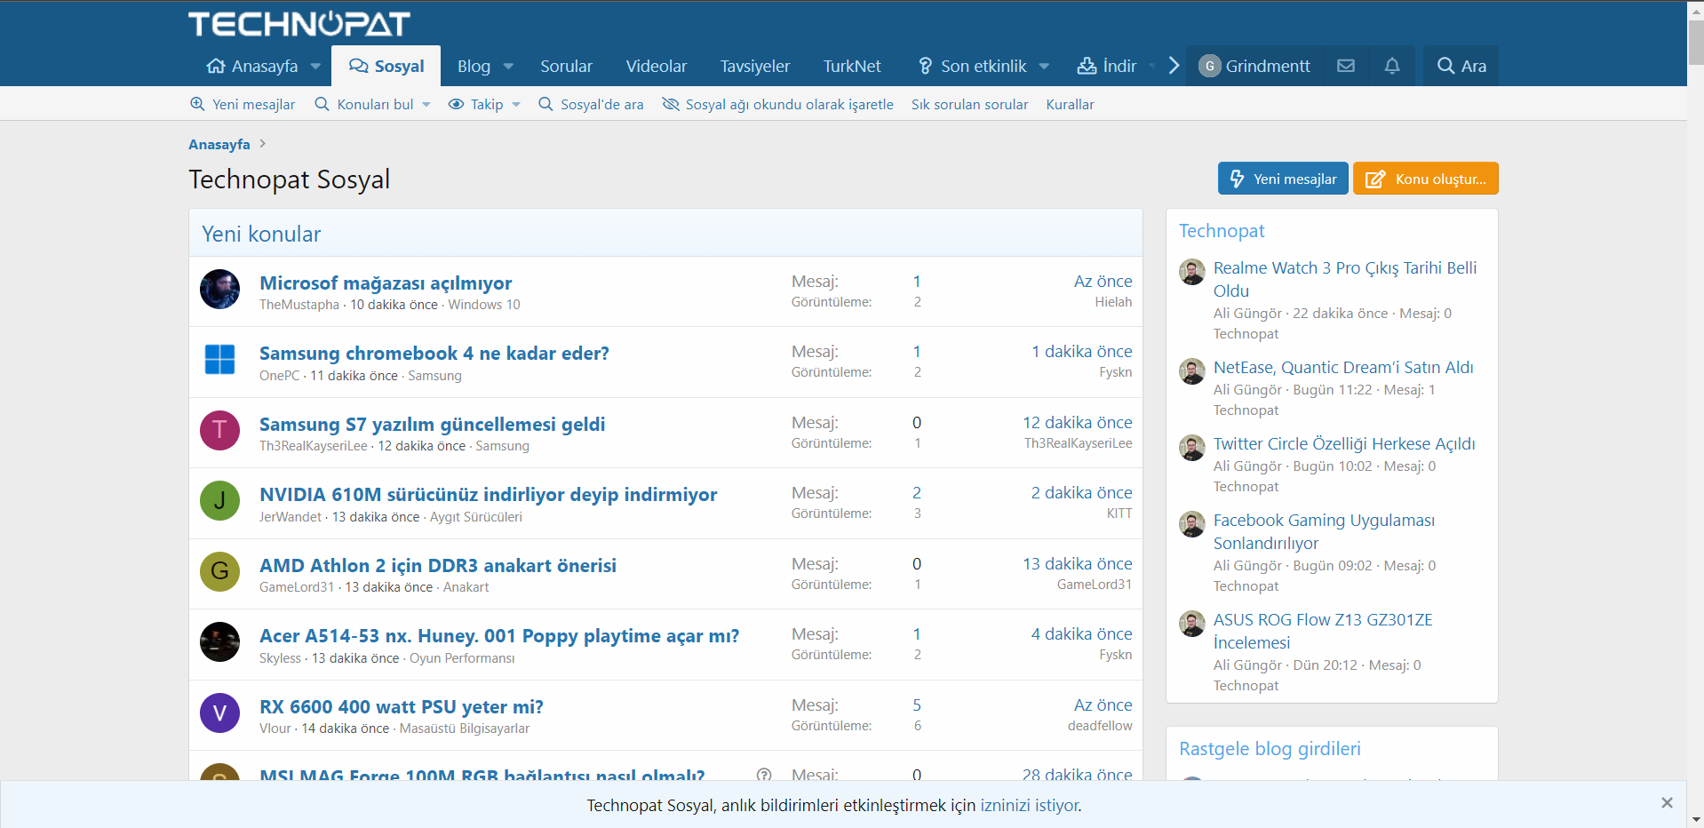This screenshot has width=1704, height=828.
Task: Open the TurkNet menu item
Action: point(852,67)
